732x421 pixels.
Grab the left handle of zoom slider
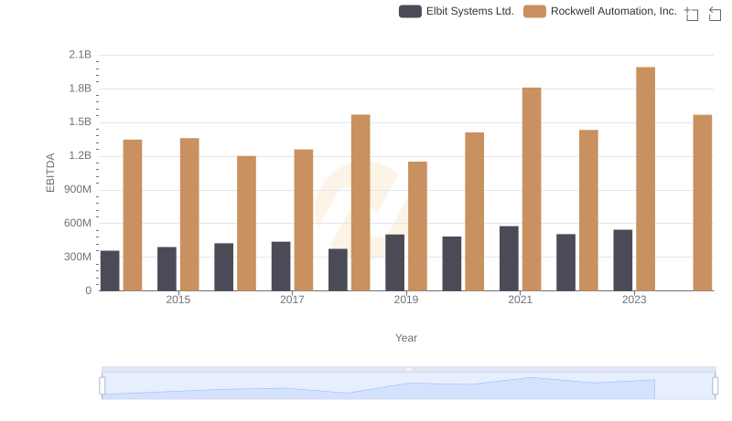102,386
